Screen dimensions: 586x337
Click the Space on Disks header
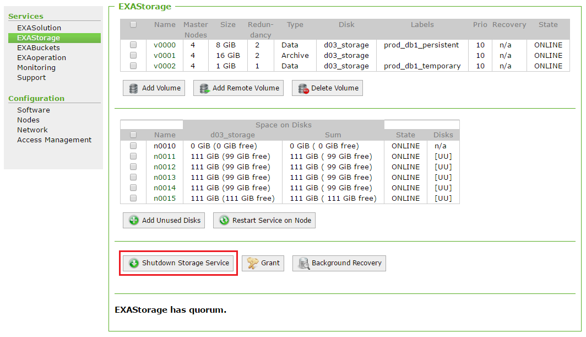[x=283, y=125]
